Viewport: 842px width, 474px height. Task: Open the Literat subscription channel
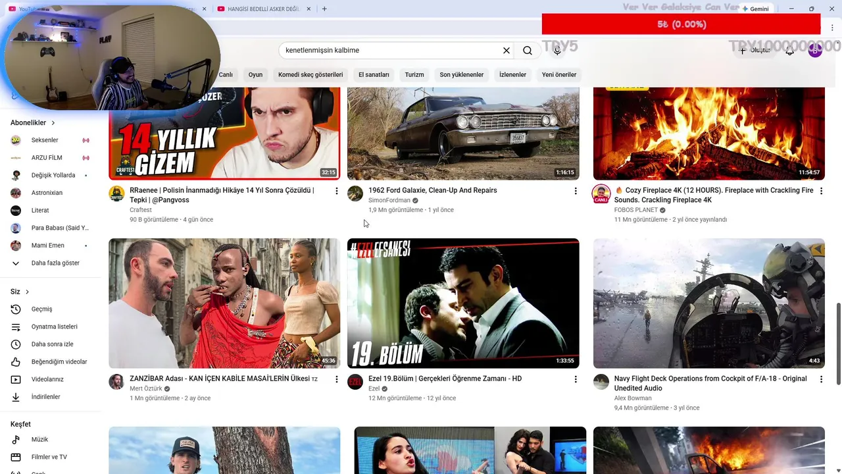point(51,210)
